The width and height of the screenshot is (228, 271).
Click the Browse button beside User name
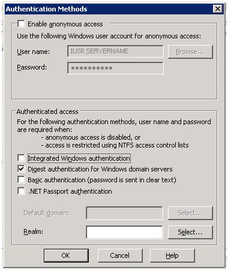coord(190,52)
